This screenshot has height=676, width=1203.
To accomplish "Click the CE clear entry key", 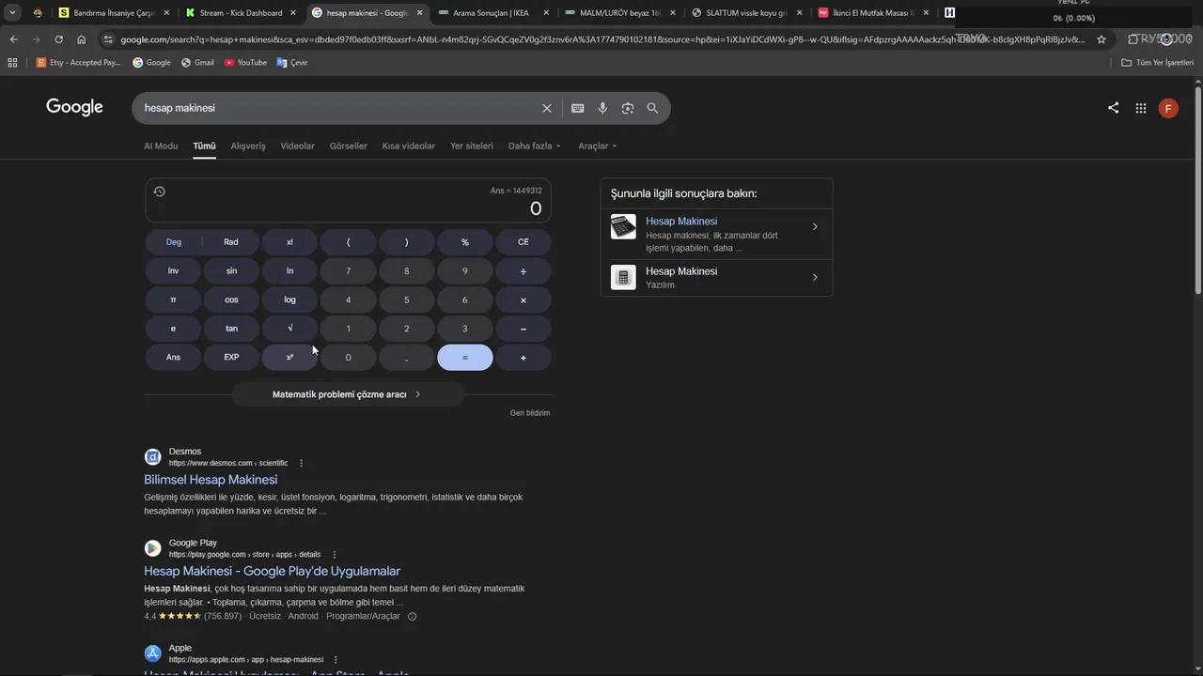I will [523, 242].
